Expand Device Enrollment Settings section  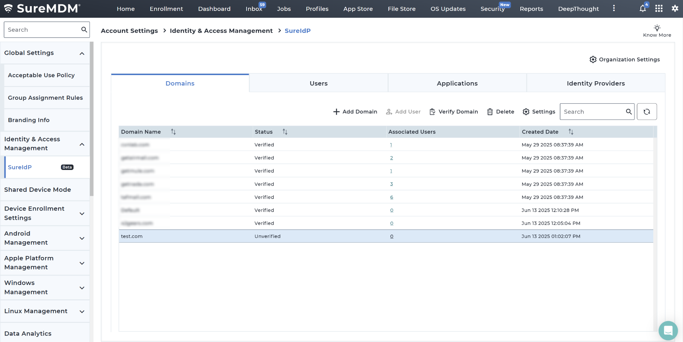click(82, 213)
